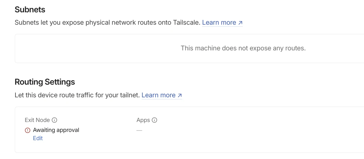The width and height of the screenshot is (364, 159).
Task: Click the Subnets description sentence
Action: pos(107,23)
